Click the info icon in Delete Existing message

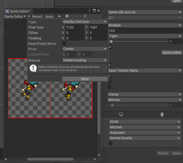[33, 68]
